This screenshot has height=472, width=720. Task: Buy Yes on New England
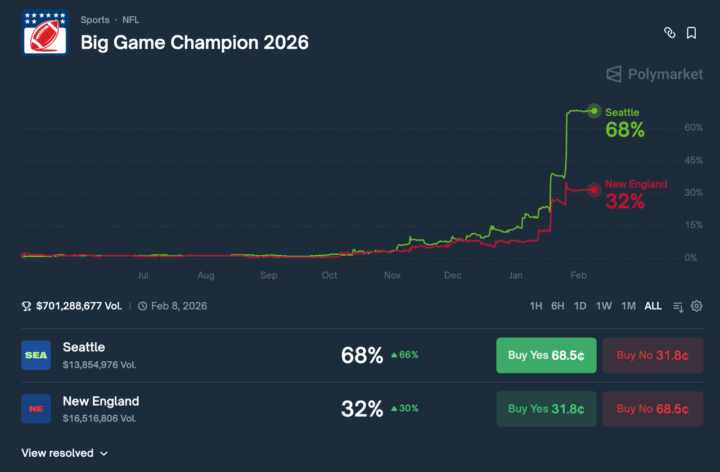coord(546,409)
